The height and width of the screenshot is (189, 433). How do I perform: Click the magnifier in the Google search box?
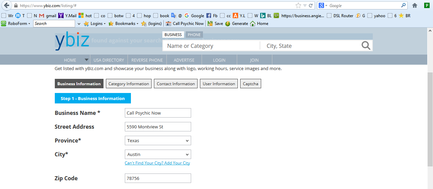[x=403, y=5]
